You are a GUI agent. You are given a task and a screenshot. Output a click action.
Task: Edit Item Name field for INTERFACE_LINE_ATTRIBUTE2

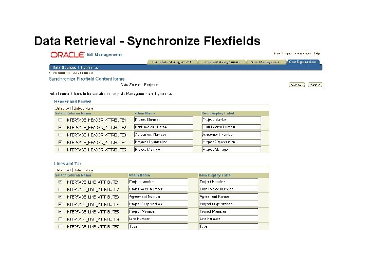[x=158, y=189]
